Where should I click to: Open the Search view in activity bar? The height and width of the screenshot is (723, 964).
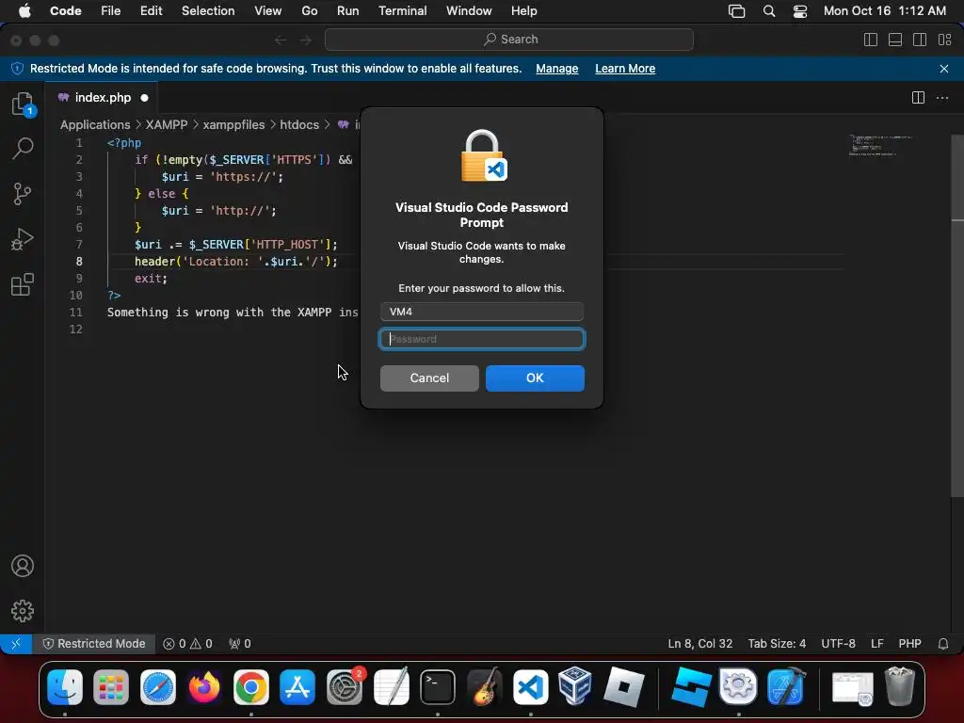(23, 148)
